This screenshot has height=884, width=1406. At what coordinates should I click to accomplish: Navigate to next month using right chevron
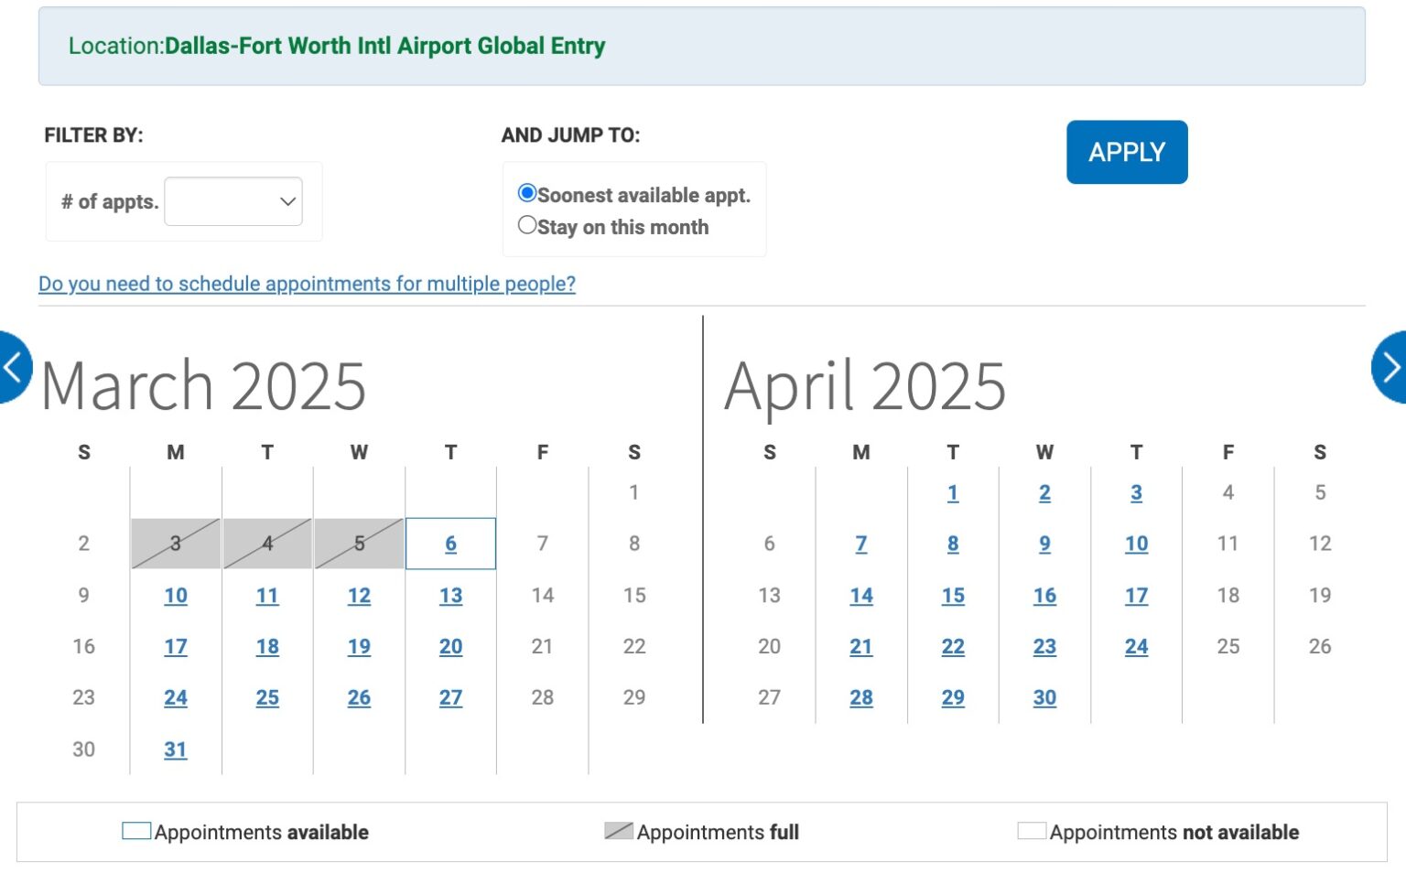point(1392,366)
